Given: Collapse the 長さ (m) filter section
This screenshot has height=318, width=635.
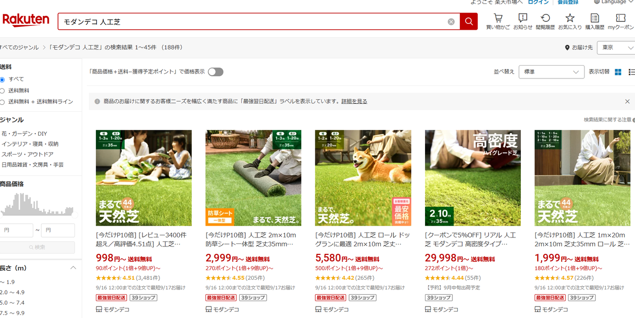Looking at the screenshot, I should point(73,268).
